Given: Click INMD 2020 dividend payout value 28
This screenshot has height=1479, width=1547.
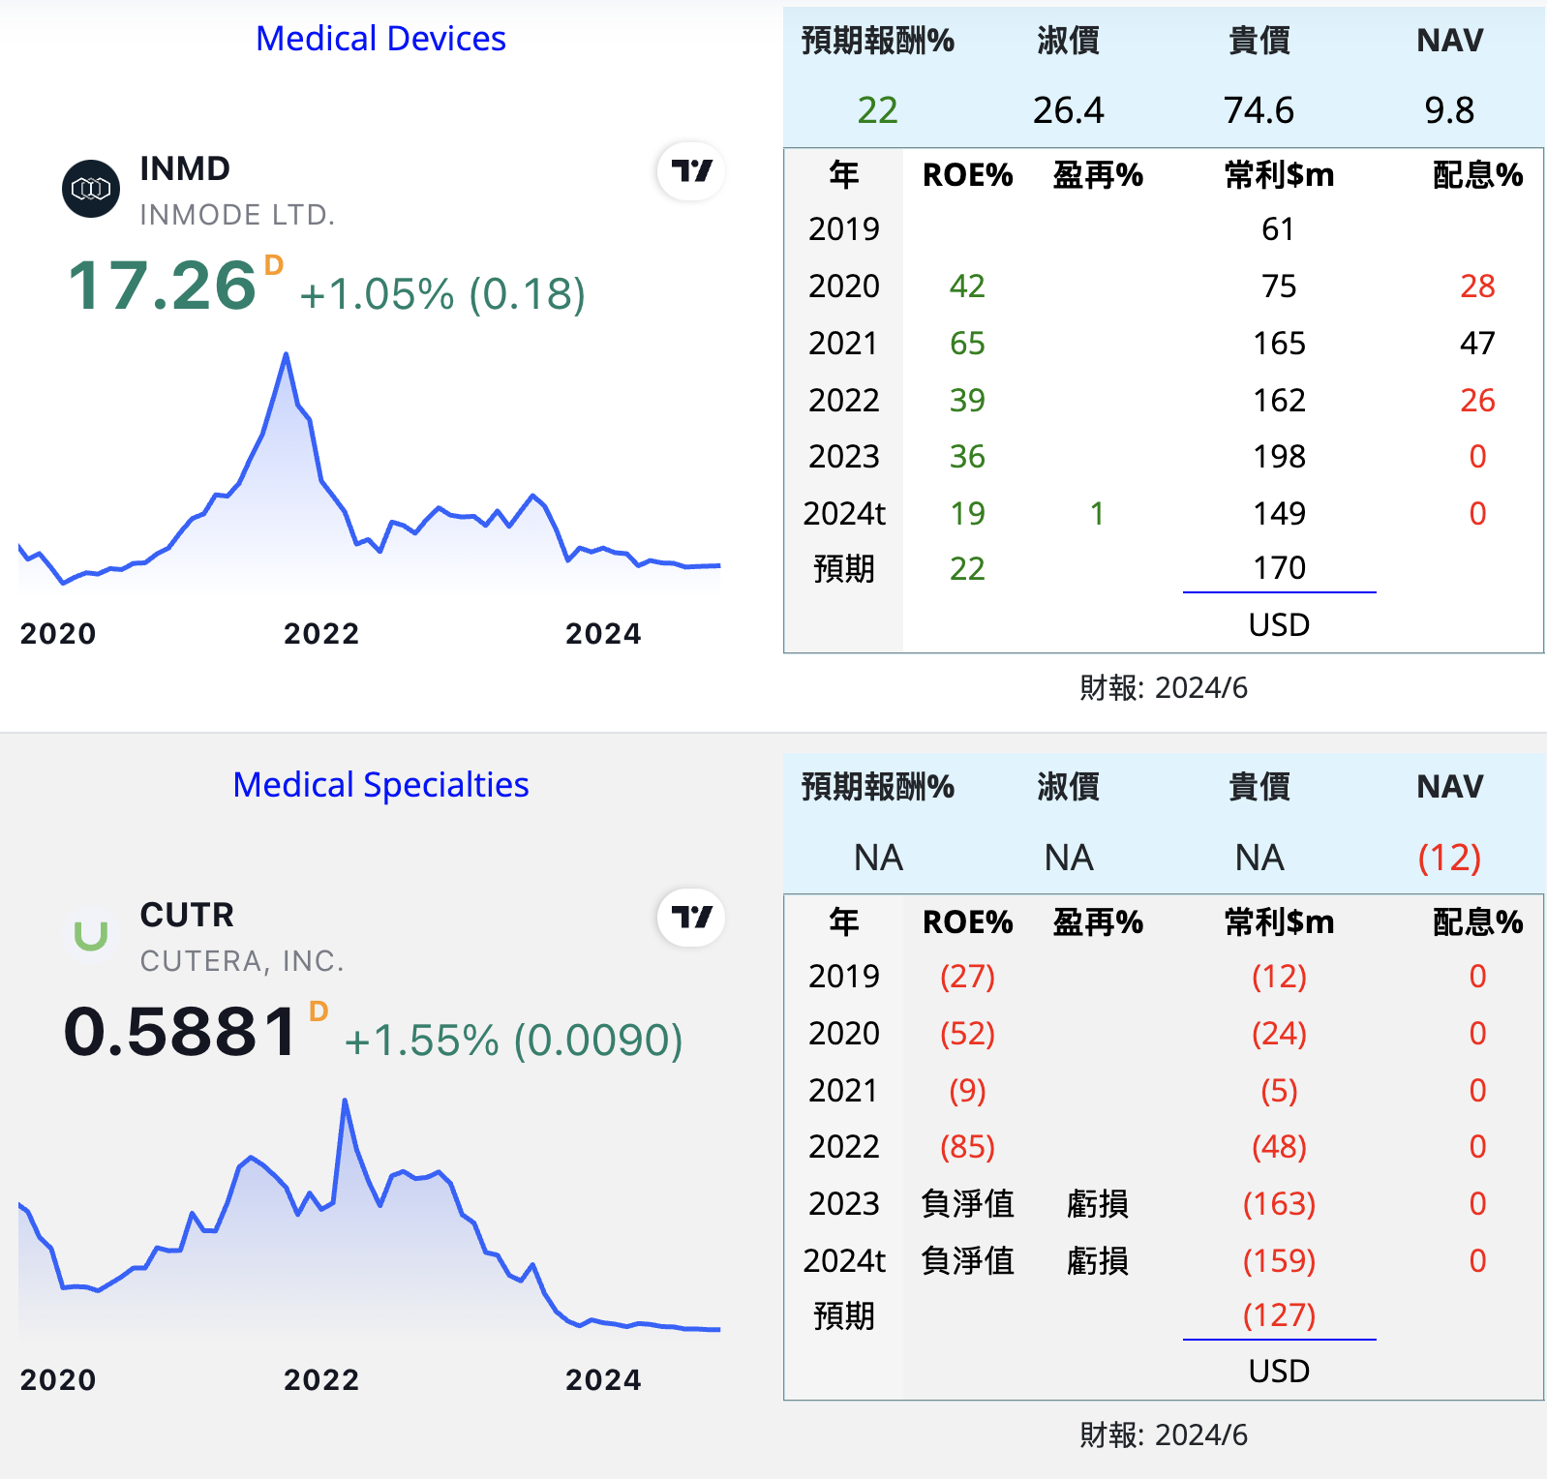Looking at the screenshot, I should (1478, 287).
